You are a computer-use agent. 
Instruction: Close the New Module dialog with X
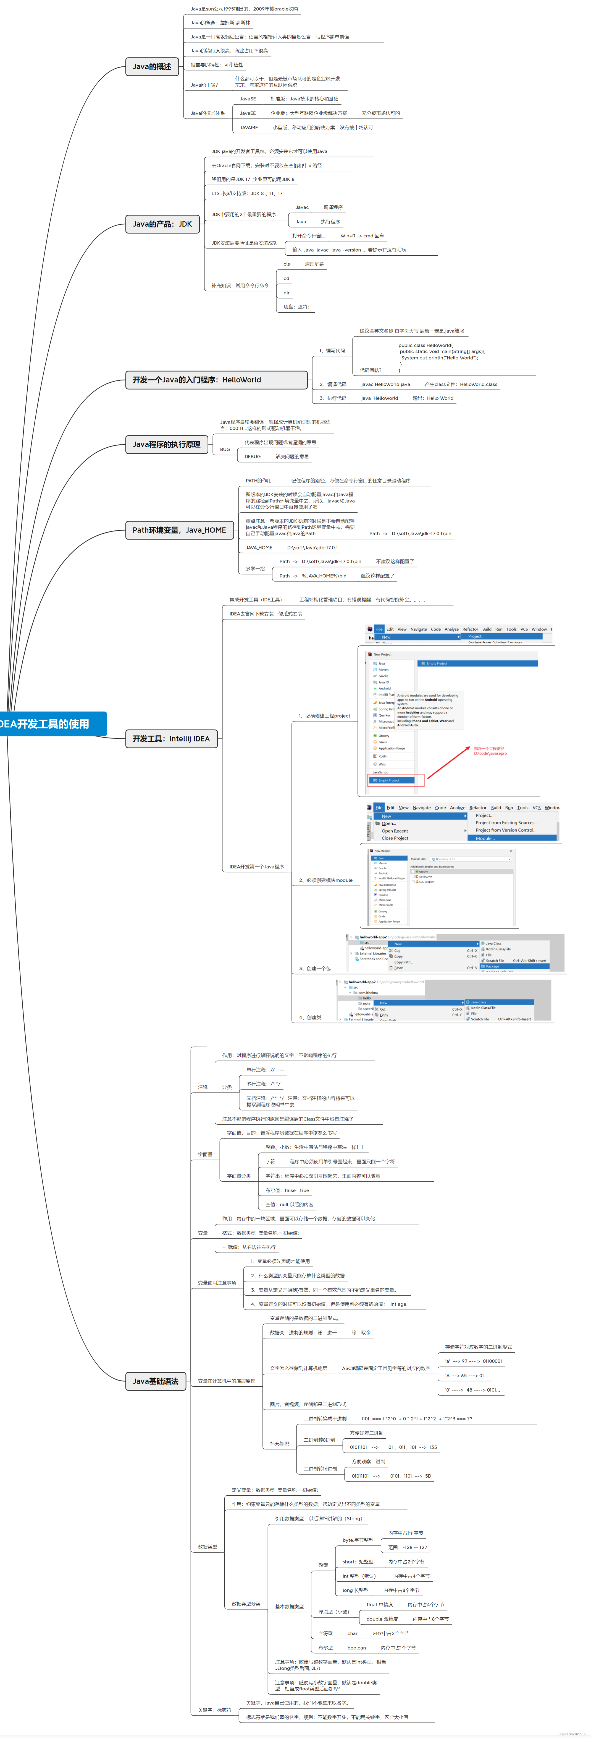point(511,851)
